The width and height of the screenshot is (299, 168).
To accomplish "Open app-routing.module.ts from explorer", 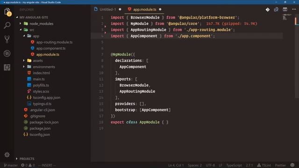I will click(54, 42).
